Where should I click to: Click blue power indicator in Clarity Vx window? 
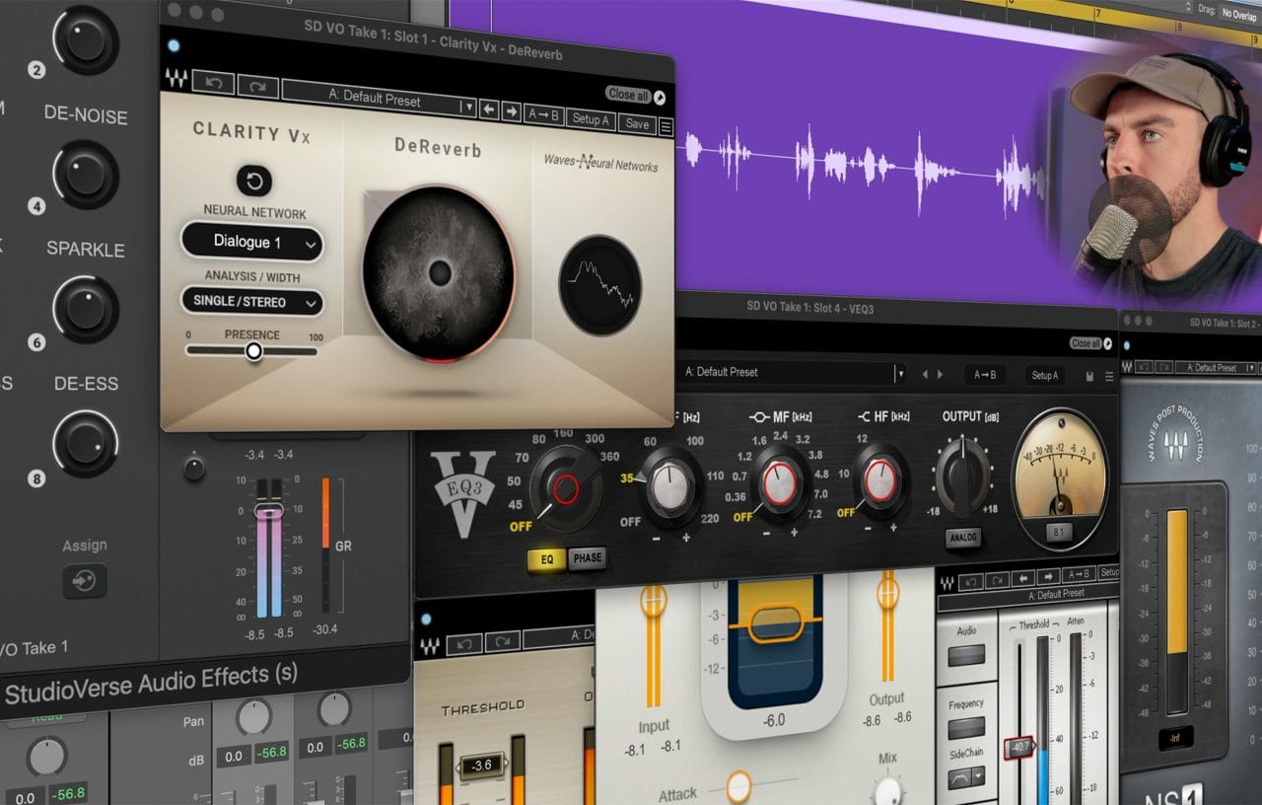(175, 45)
